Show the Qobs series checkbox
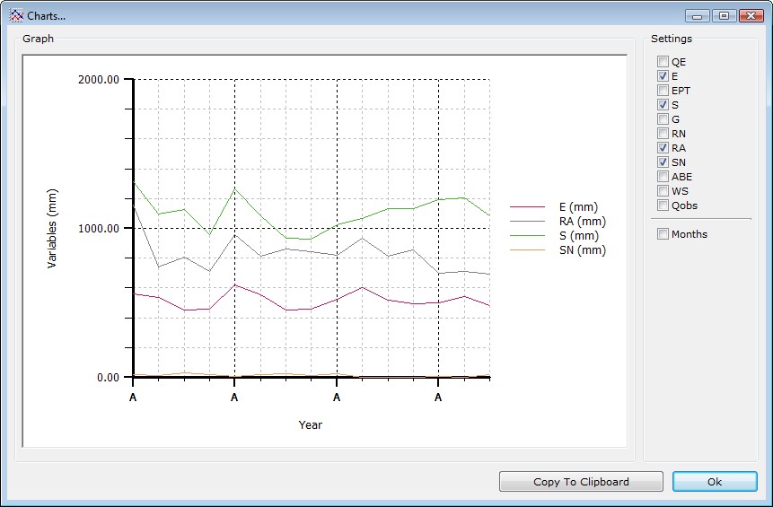The width and height of the screenshot is (773, 507). [663, 205]
